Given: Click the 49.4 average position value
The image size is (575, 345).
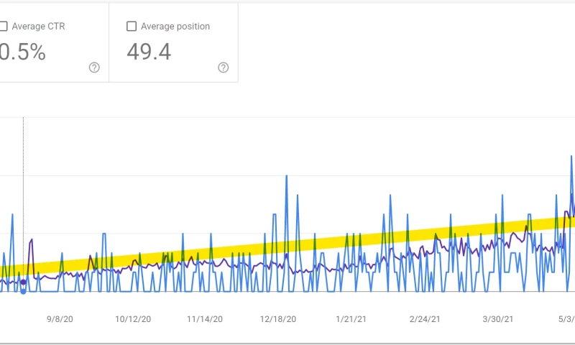Looking at the screenshot, I should pyautogui.click(x=149, y=52).
